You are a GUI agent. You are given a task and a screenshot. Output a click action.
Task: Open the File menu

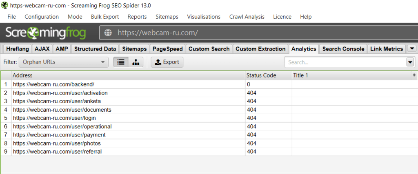[12, 17]
